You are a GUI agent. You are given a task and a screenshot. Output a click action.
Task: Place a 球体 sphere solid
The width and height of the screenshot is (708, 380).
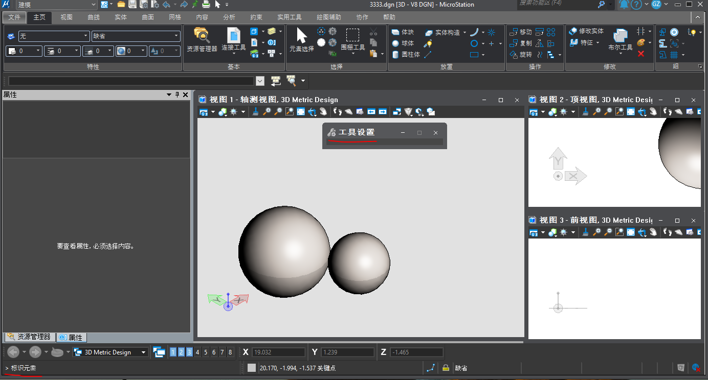403,43
